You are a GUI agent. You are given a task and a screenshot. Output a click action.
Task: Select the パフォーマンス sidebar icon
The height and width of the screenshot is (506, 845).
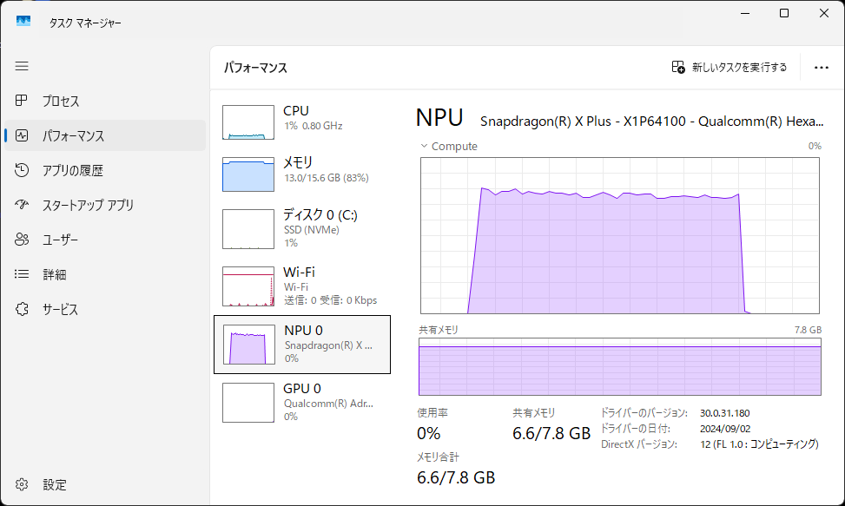coord(23,136)
